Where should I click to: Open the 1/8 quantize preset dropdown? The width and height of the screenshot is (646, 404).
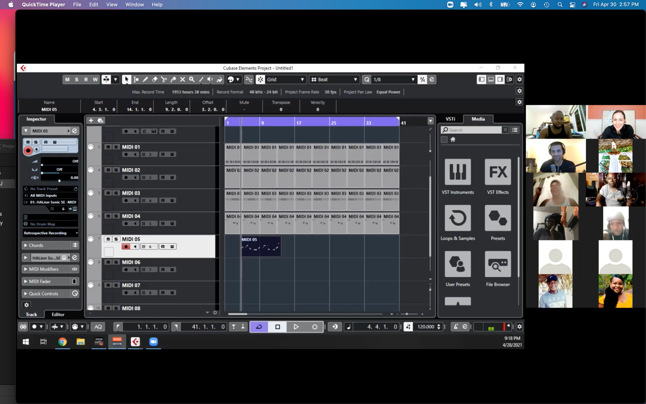point(394,80)
